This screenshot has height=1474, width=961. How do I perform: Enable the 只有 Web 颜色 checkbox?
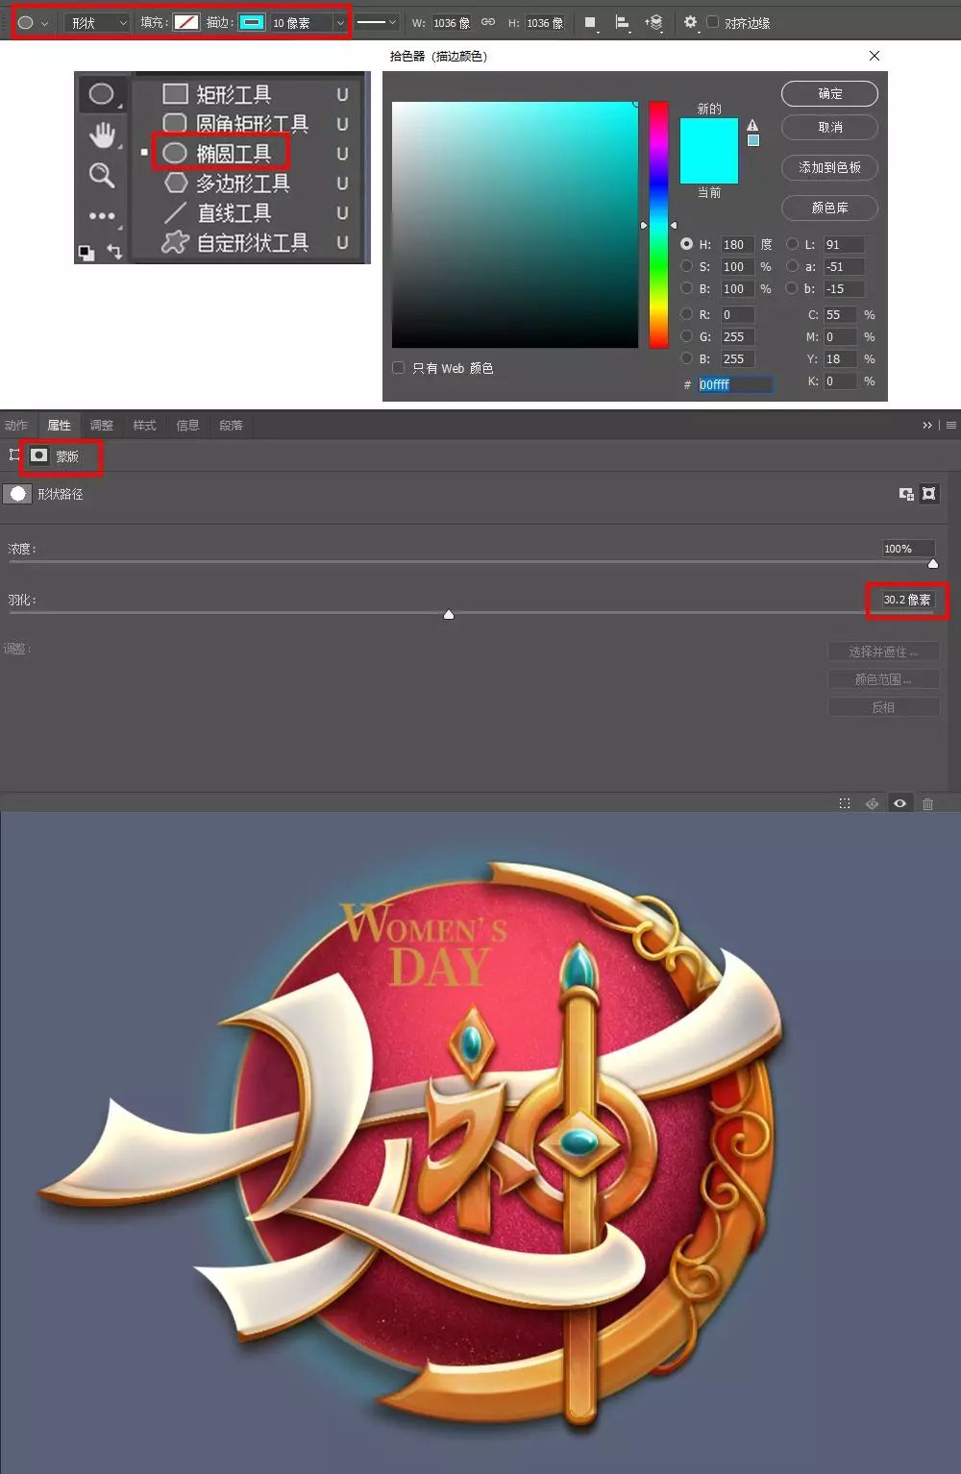[398, 368]
